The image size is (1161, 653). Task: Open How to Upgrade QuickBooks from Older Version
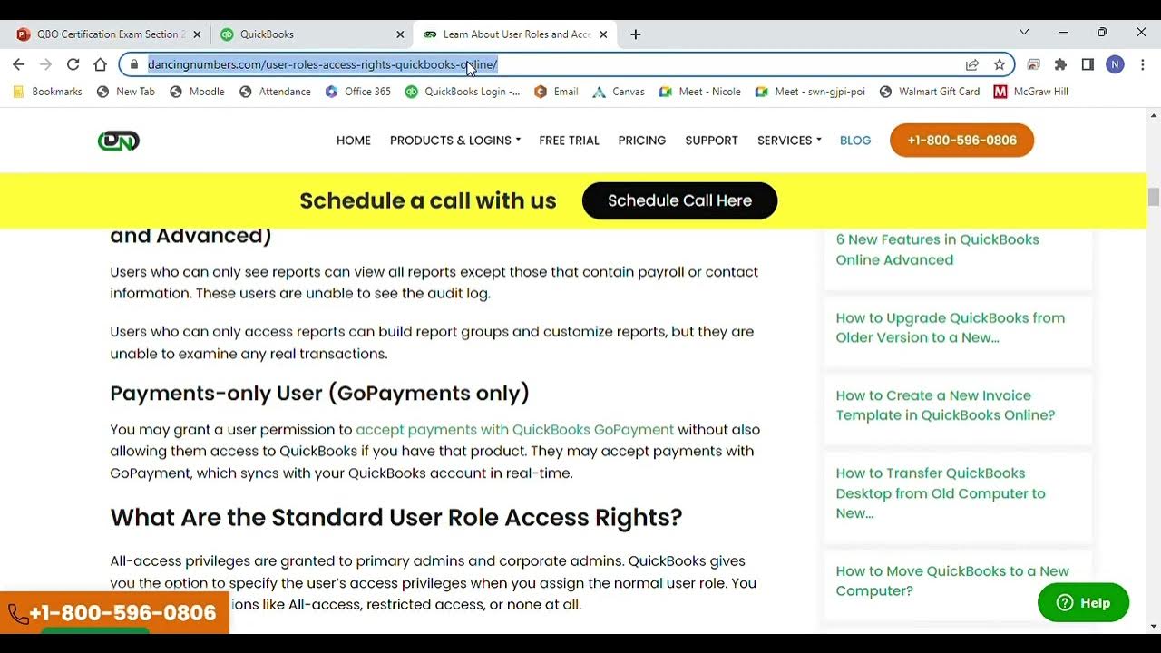pos(951,327)
